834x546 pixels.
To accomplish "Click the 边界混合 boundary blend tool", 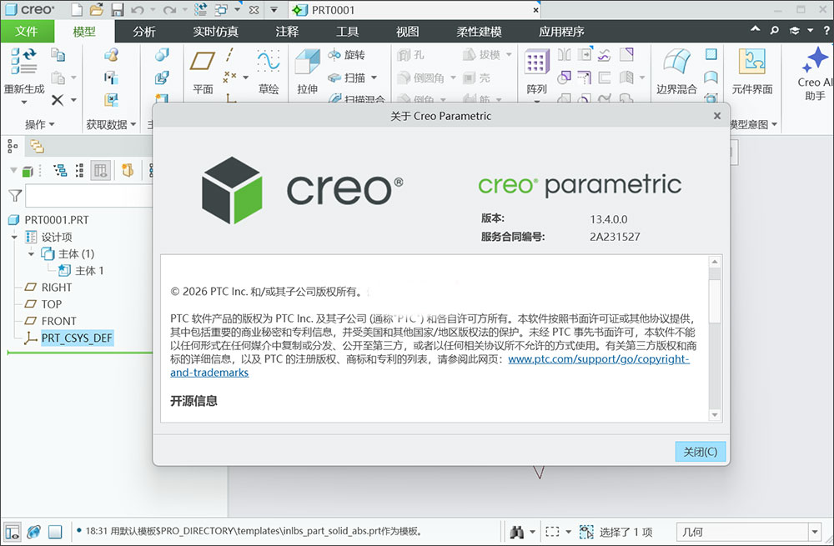I will coord(676,73).
